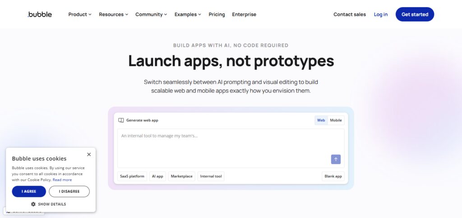
Task: Click the book icon beside Generate web app
Action: point(121,120)
